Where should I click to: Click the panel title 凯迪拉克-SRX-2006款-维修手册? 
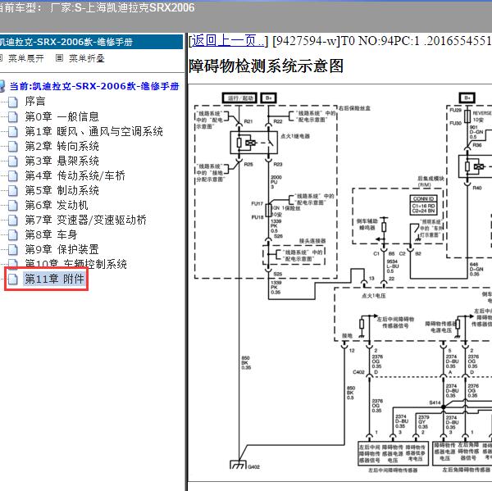click(66, 42)
